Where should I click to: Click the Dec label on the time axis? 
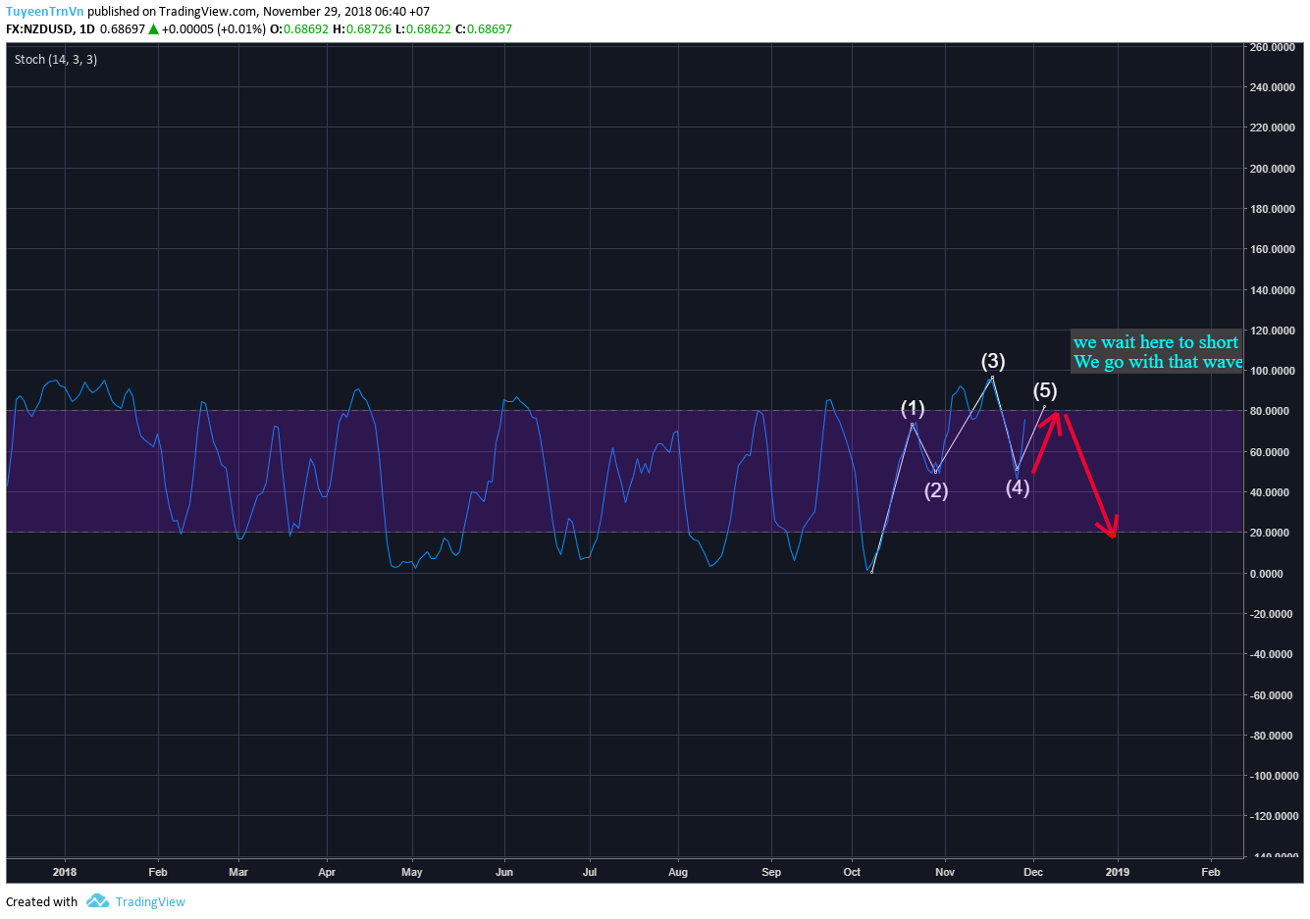[x=1033, y=872]
